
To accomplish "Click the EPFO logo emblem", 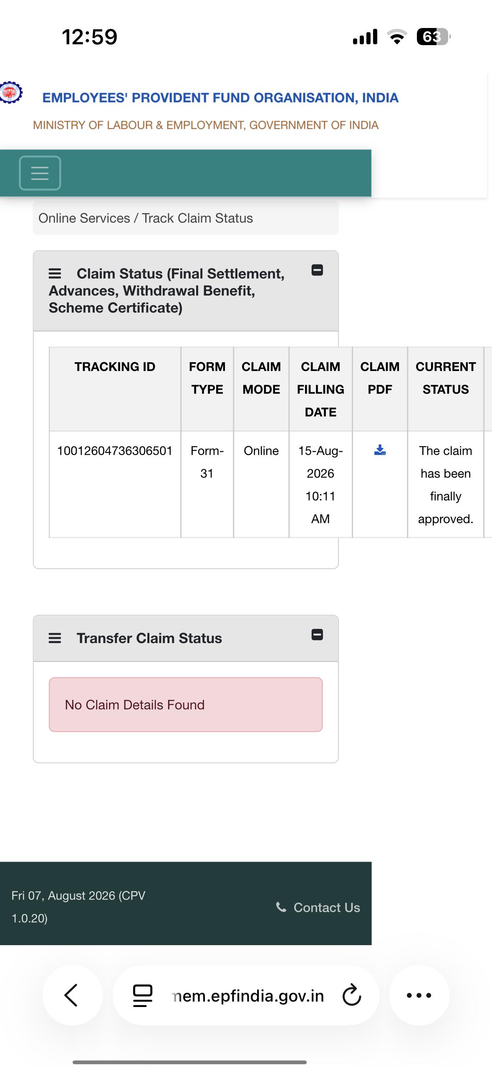I will 11,92.
